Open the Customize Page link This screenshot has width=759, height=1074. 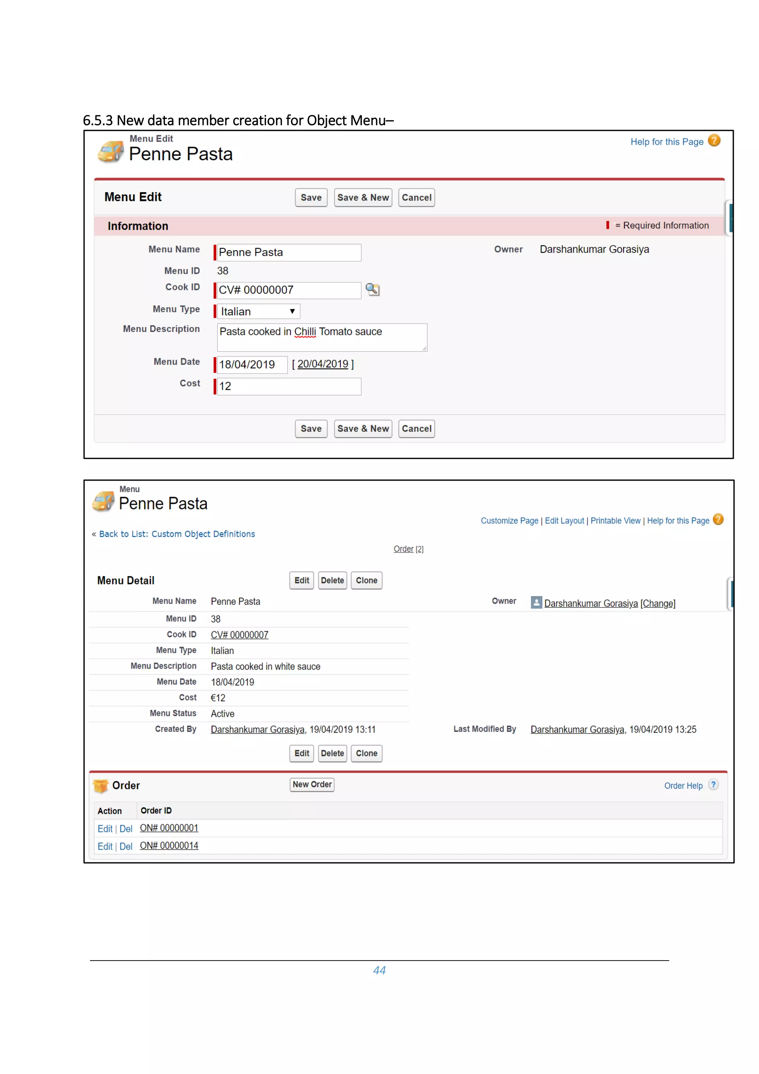pyautogui.click(x=509, y=521)
